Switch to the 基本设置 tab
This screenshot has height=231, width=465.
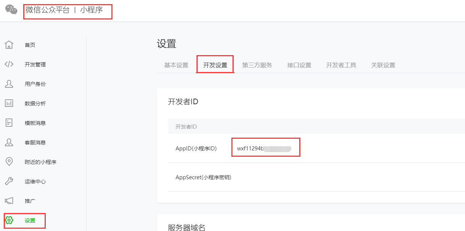pyautogui.click(x=176, y=65)
